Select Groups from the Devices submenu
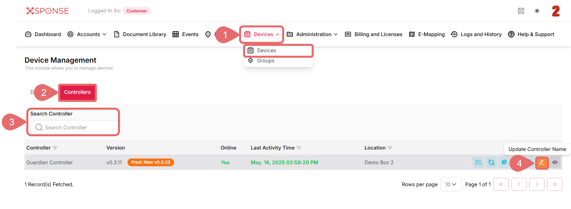 pyautogui.click(x=265, y=61)
